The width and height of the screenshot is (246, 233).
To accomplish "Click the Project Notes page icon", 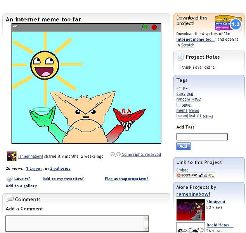I will (180, 57).
